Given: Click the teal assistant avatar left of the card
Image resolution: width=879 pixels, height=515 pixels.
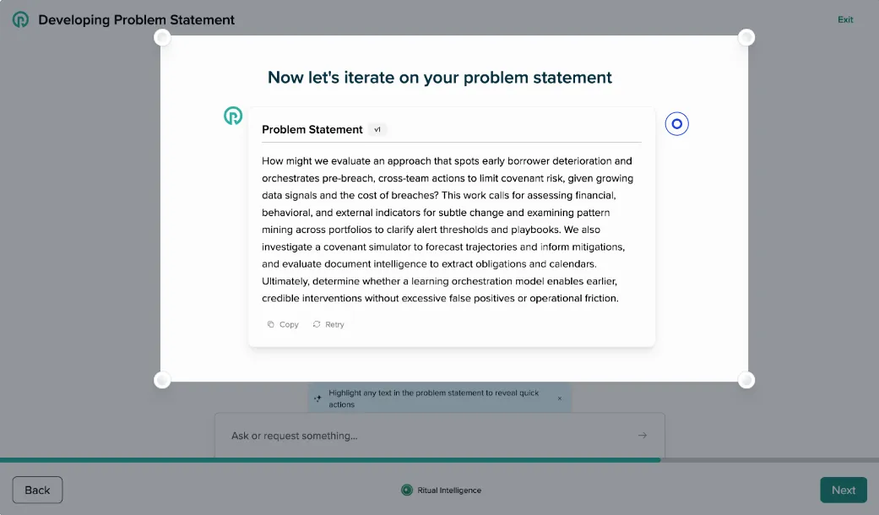Looking at the screenshot, I should tap(232, 115).
